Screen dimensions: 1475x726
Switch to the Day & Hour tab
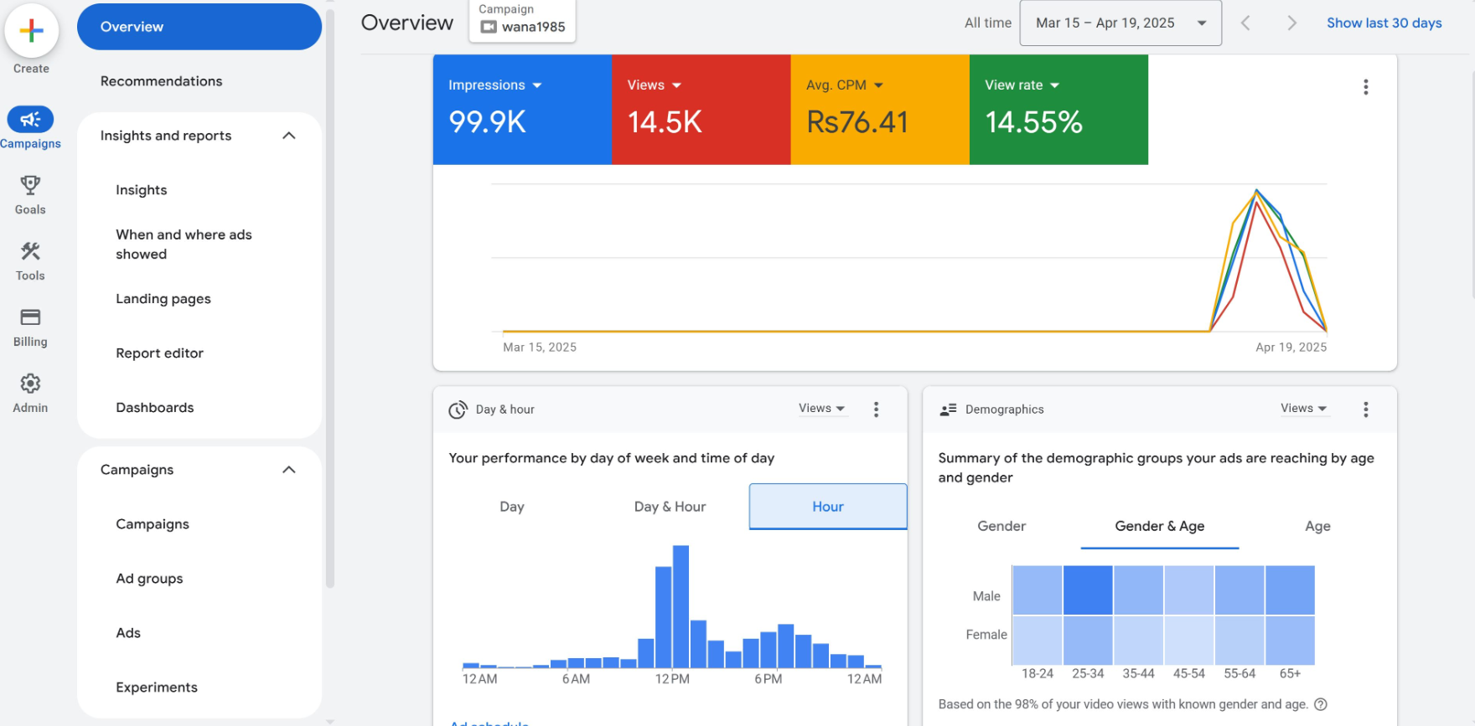[x=670, y=507]
